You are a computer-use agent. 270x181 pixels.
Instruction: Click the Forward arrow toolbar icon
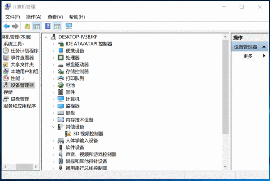(15, 26)
